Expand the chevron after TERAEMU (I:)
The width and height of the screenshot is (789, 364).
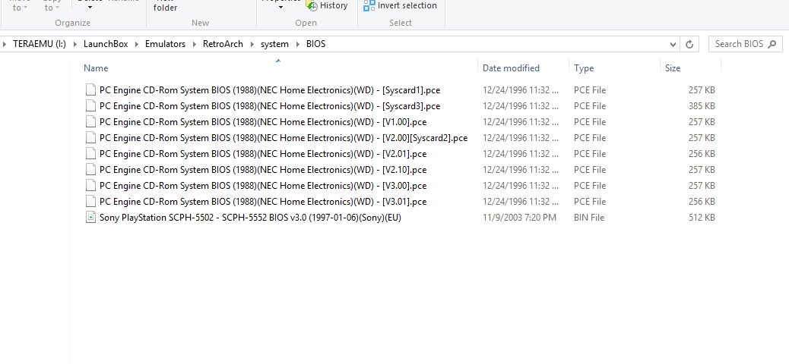(74, 44)
